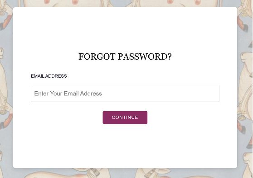Focus the Enter Your Email Address field
The width and height of the screenshot is (253, 178).
125,94
